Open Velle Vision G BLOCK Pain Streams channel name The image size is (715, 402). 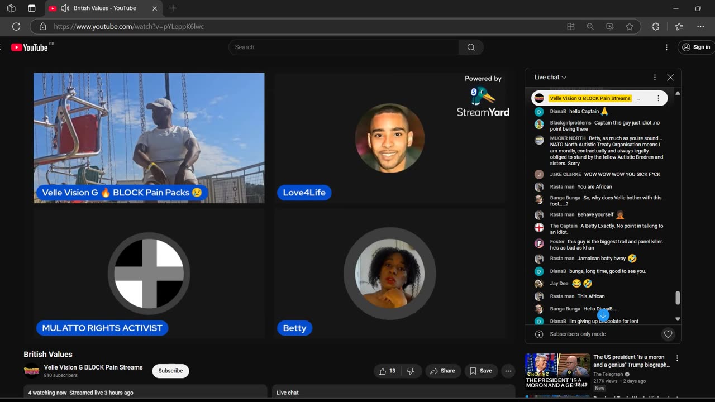tap(93, 367)
